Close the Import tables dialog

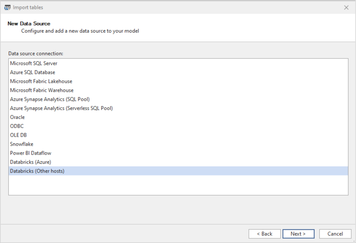coord(346,7)
